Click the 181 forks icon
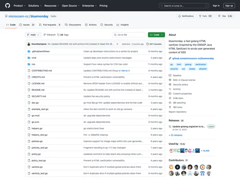Image resolution: width=240 pixels, height=179 pixels. [x=170, y=107]
